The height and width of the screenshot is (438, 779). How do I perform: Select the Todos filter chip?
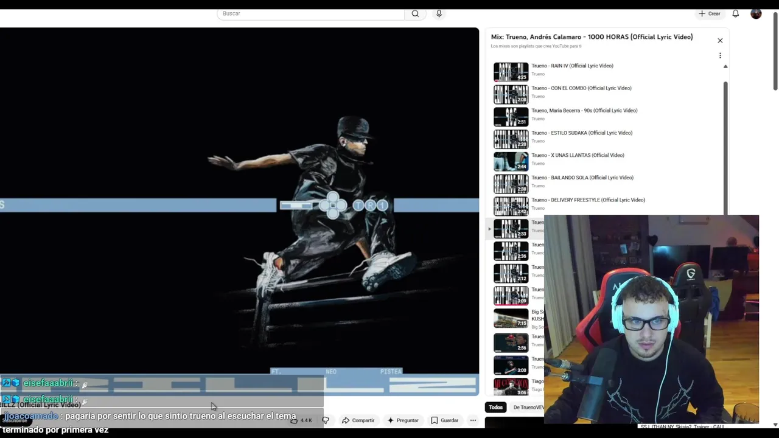click(x=496, y=408)
